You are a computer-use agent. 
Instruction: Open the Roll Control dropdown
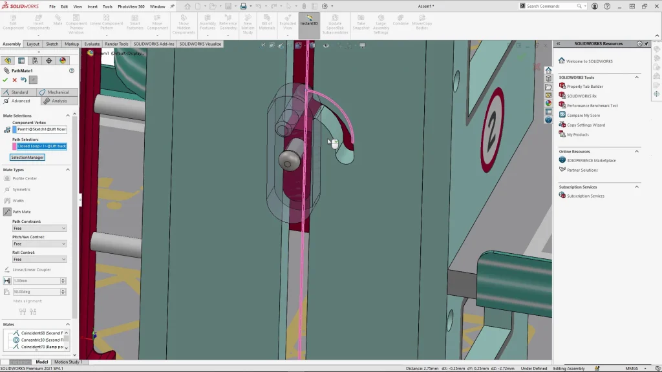(x=39, y=260)
